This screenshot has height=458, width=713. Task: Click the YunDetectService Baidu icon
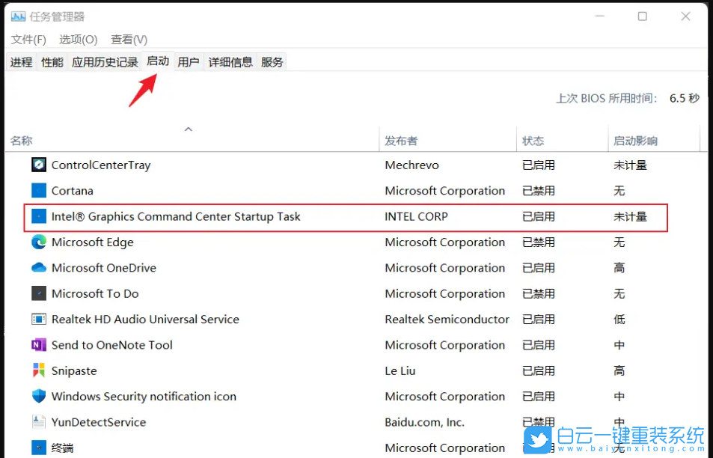[38, 421]
